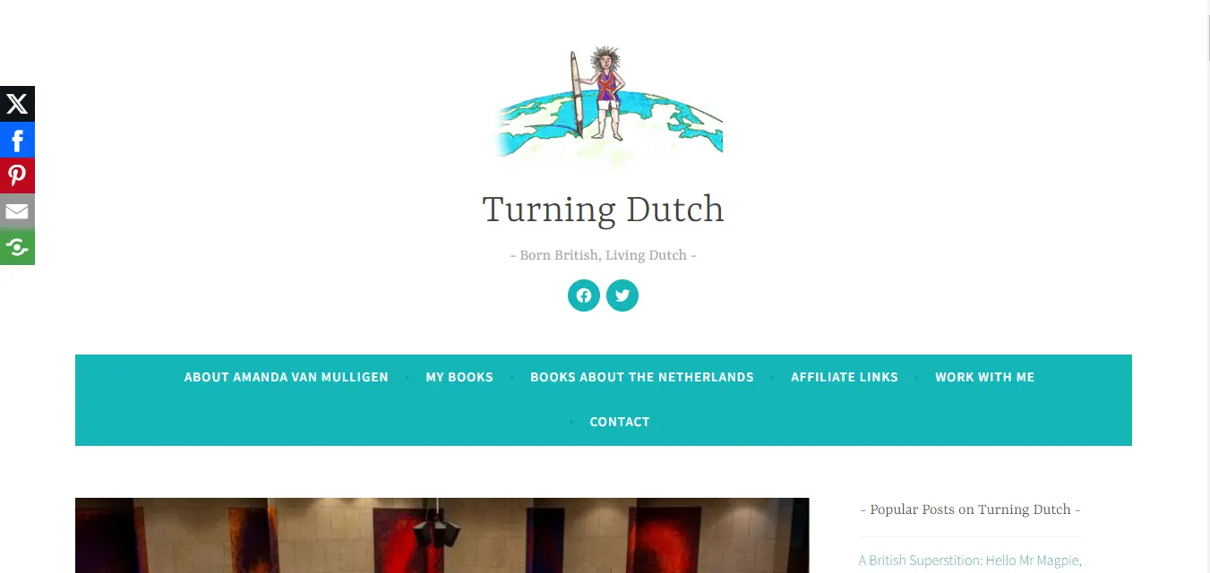1210x573 pixels.
Task: Click the Popular Posts on Turning Dutch heading
Action: click(x=971, y=509)
